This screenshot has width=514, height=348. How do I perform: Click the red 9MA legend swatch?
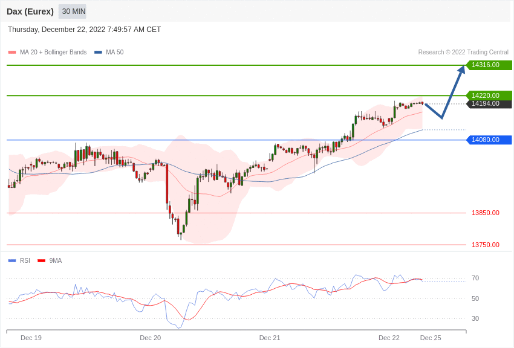(x=42, y=260)
